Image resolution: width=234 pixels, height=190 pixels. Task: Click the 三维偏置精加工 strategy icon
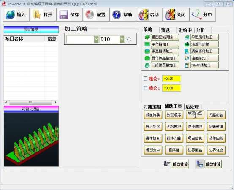pos(147,65)
